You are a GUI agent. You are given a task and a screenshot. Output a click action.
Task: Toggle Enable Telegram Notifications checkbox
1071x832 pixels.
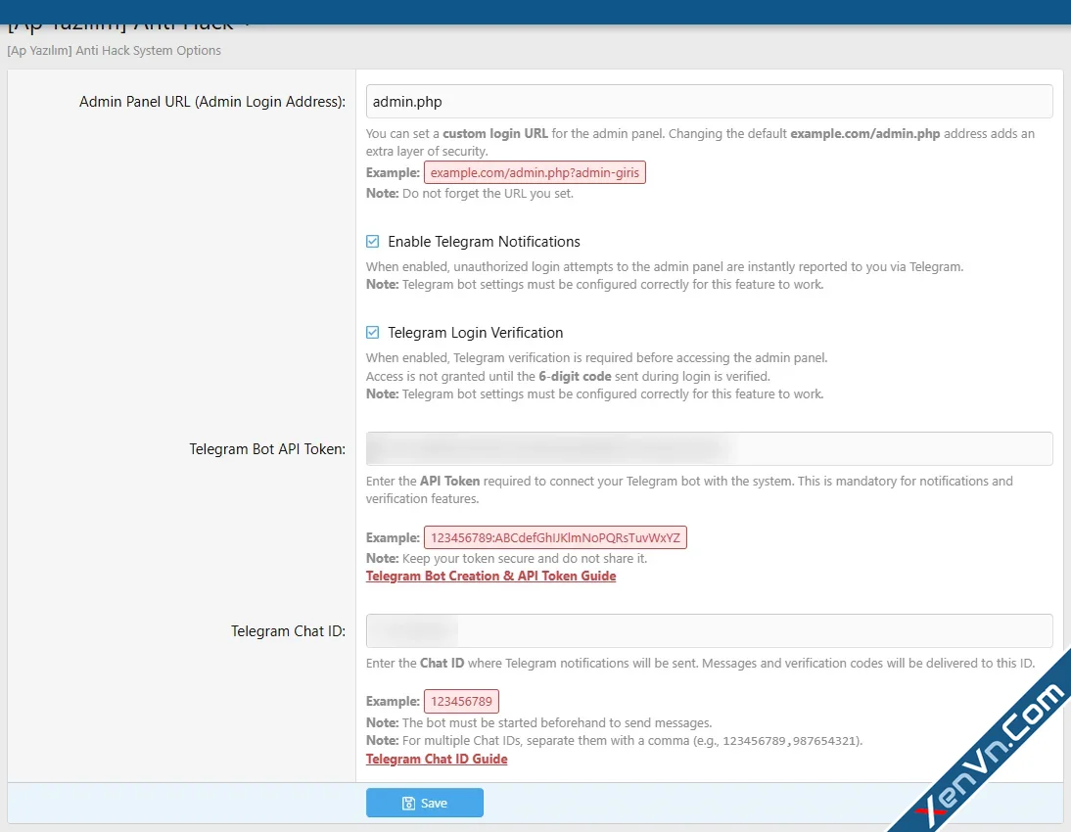pos(372,241)
